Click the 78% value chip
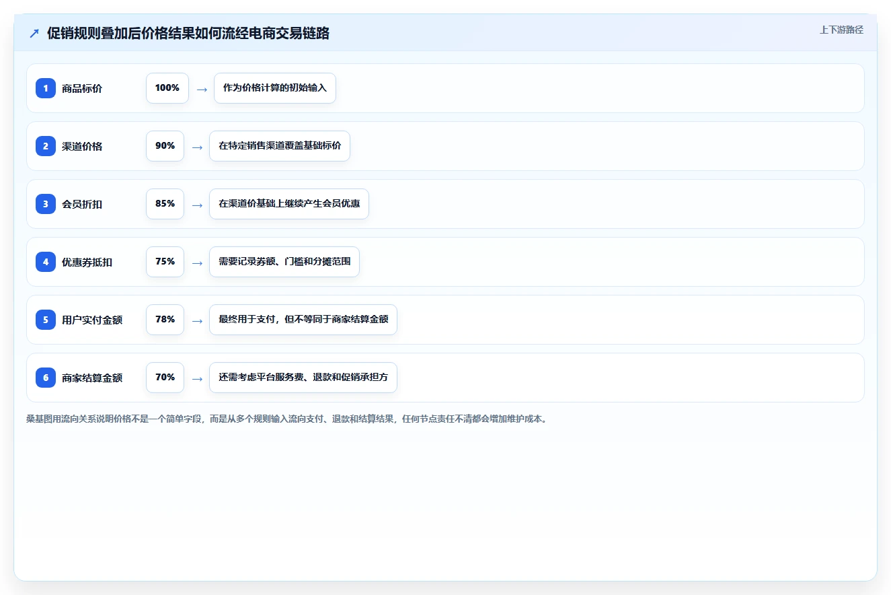This screenshot has width=891, height=595. 165,320
